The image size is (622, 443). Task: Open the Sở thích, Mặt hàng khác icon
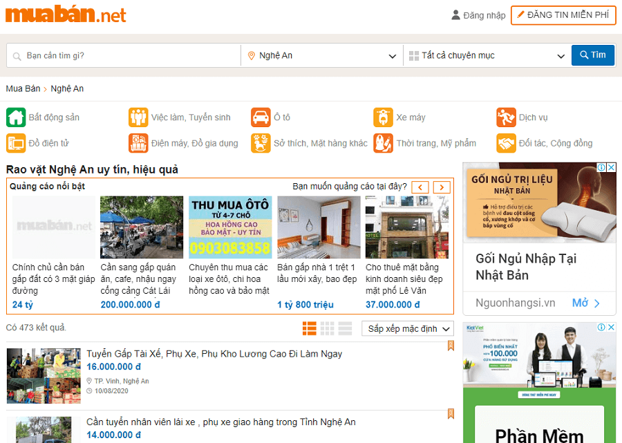(261, 143)
